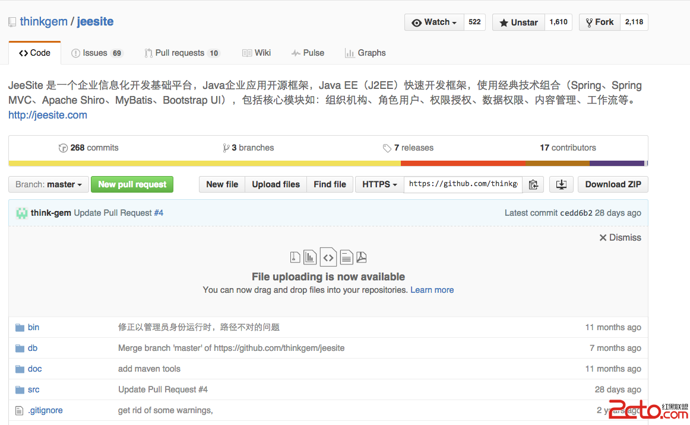690x425 pixels.
Task: Open the Graphs tab
Action: [365, 53]
